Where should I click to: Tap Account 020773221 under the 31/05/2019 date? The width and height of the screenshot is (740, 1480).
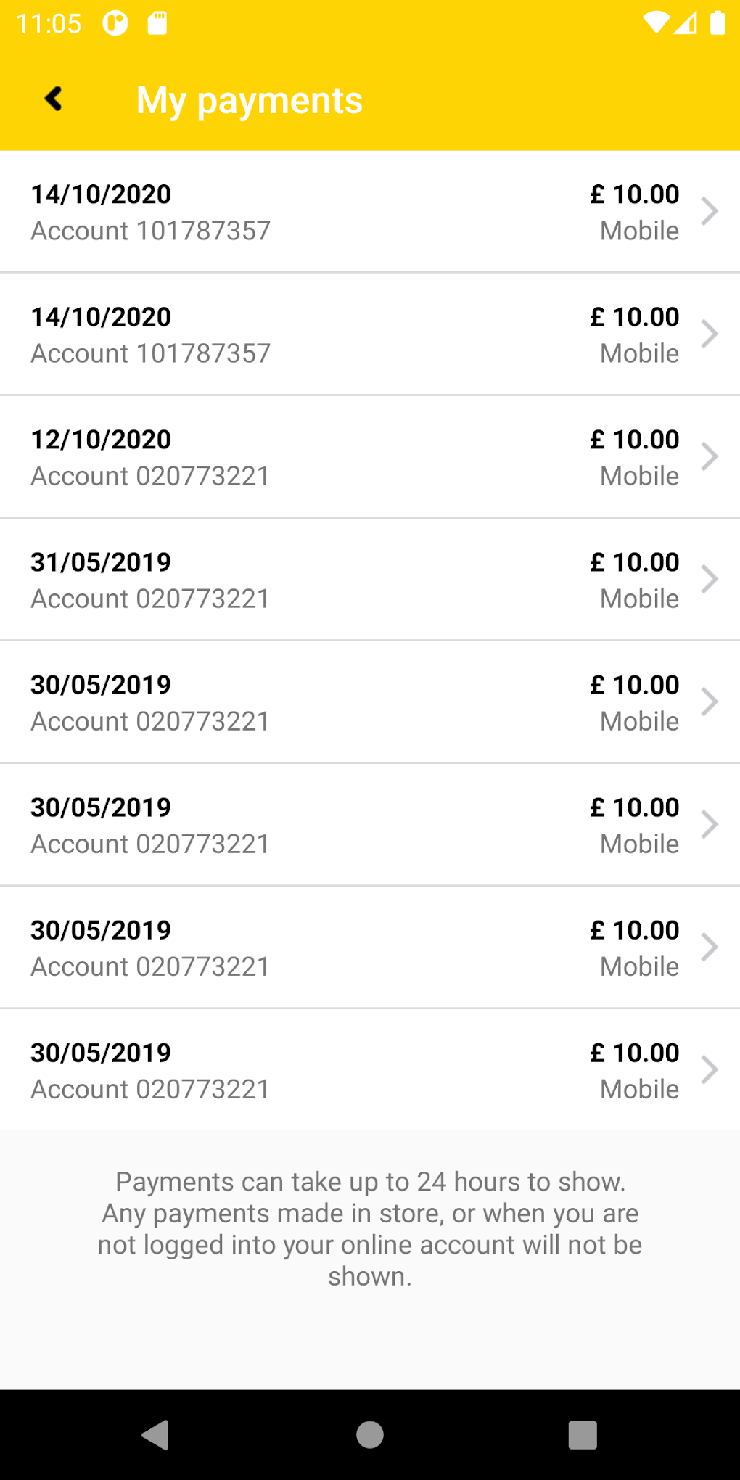coord(150,599)
